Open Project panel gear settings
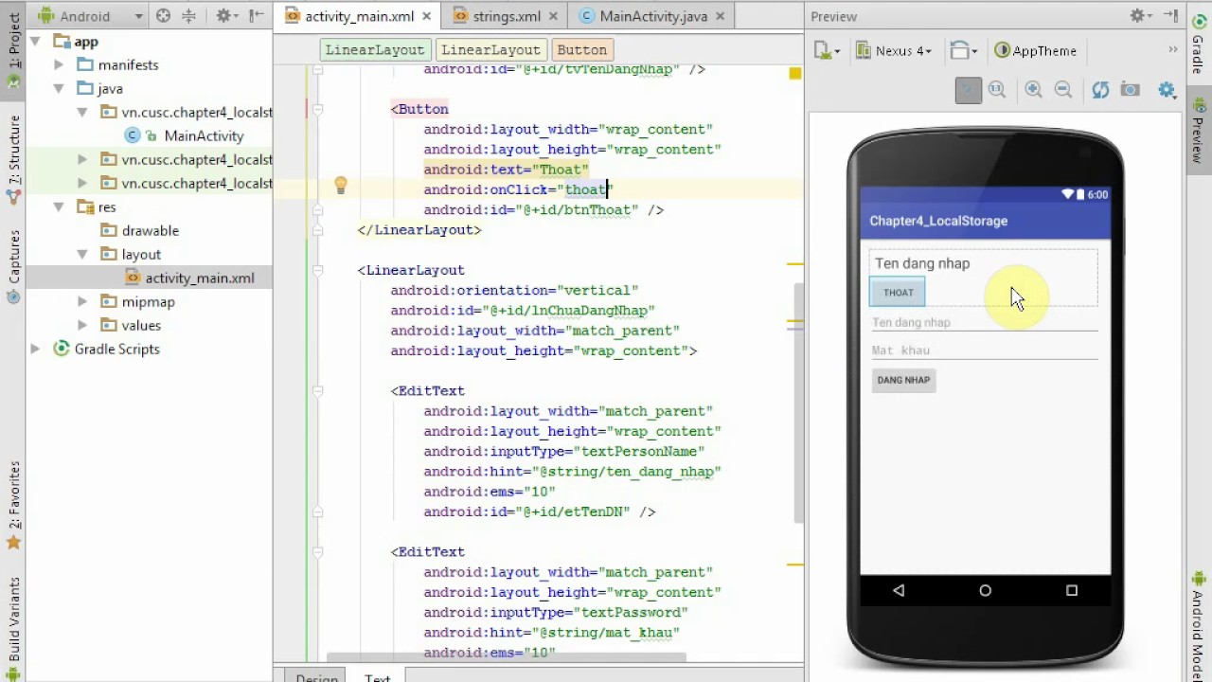The width and height of the screenshot is (1212, 682). [225, 15]
